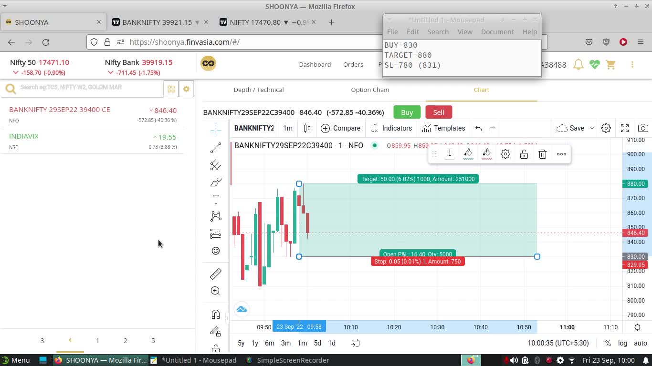Select the text annotation tool
The width and height of the screenshot is (652, 366).
216,199
